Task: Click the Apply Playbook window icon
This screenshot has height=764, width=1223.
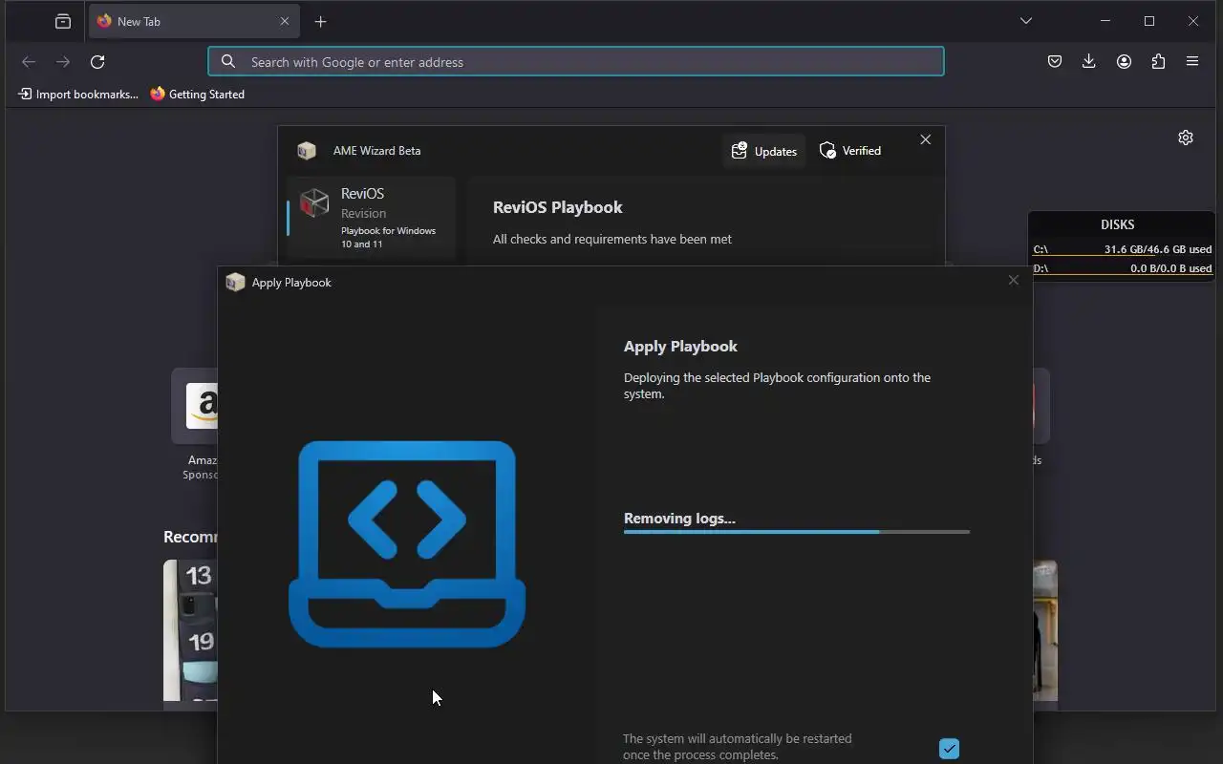Action: [x=235, y=282]
